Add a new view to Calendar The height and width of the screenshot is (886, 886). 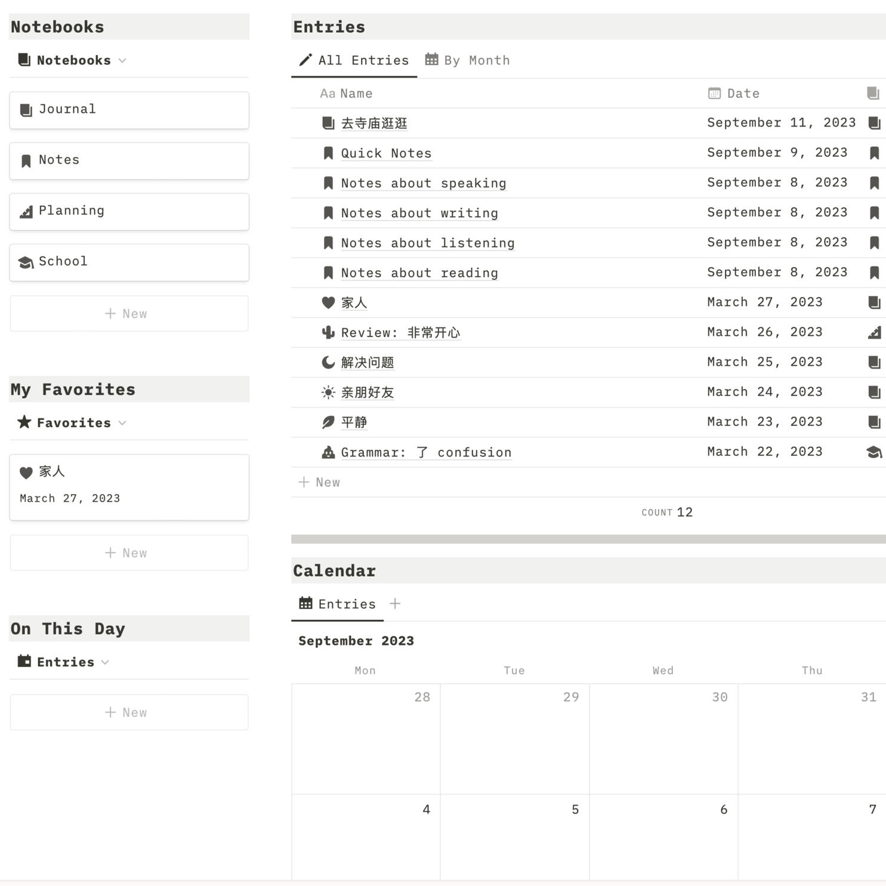[395, 604]
